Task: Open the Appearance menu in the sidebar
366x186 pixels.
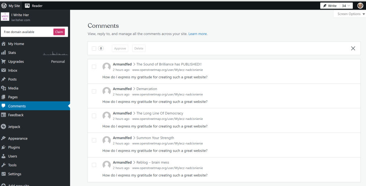Action: 18,139
